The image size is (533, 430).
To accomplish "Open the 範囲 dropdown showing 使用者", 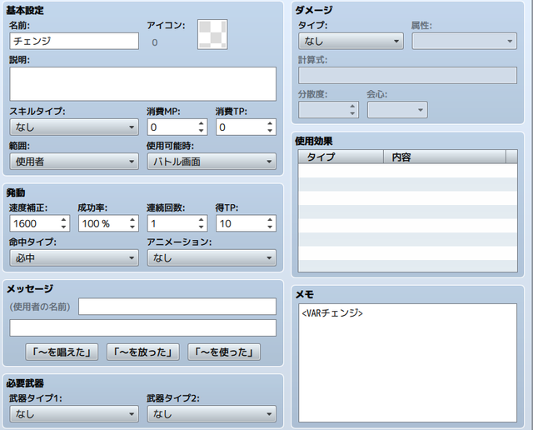I will pos(74,162).
